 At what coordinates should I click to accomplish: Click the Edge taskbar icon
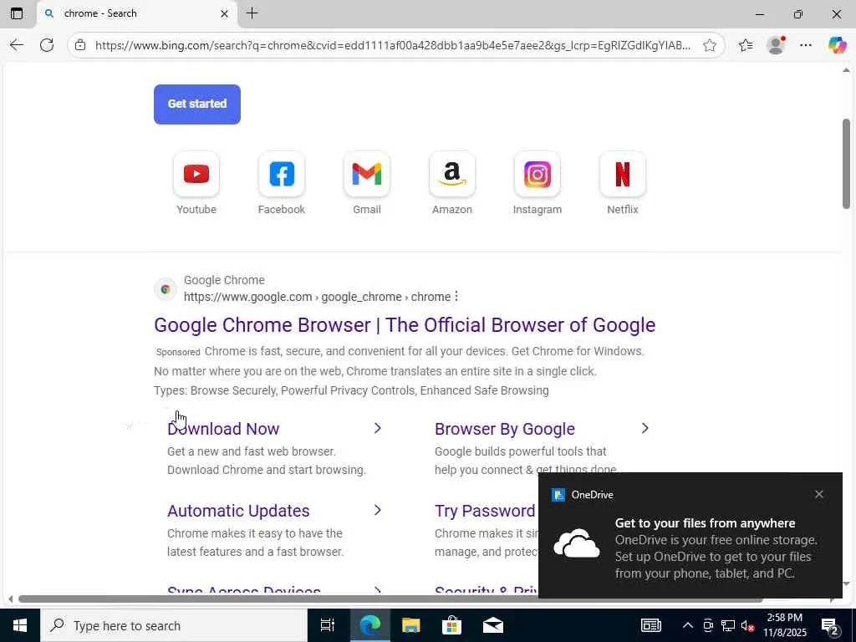pos(369,625)
